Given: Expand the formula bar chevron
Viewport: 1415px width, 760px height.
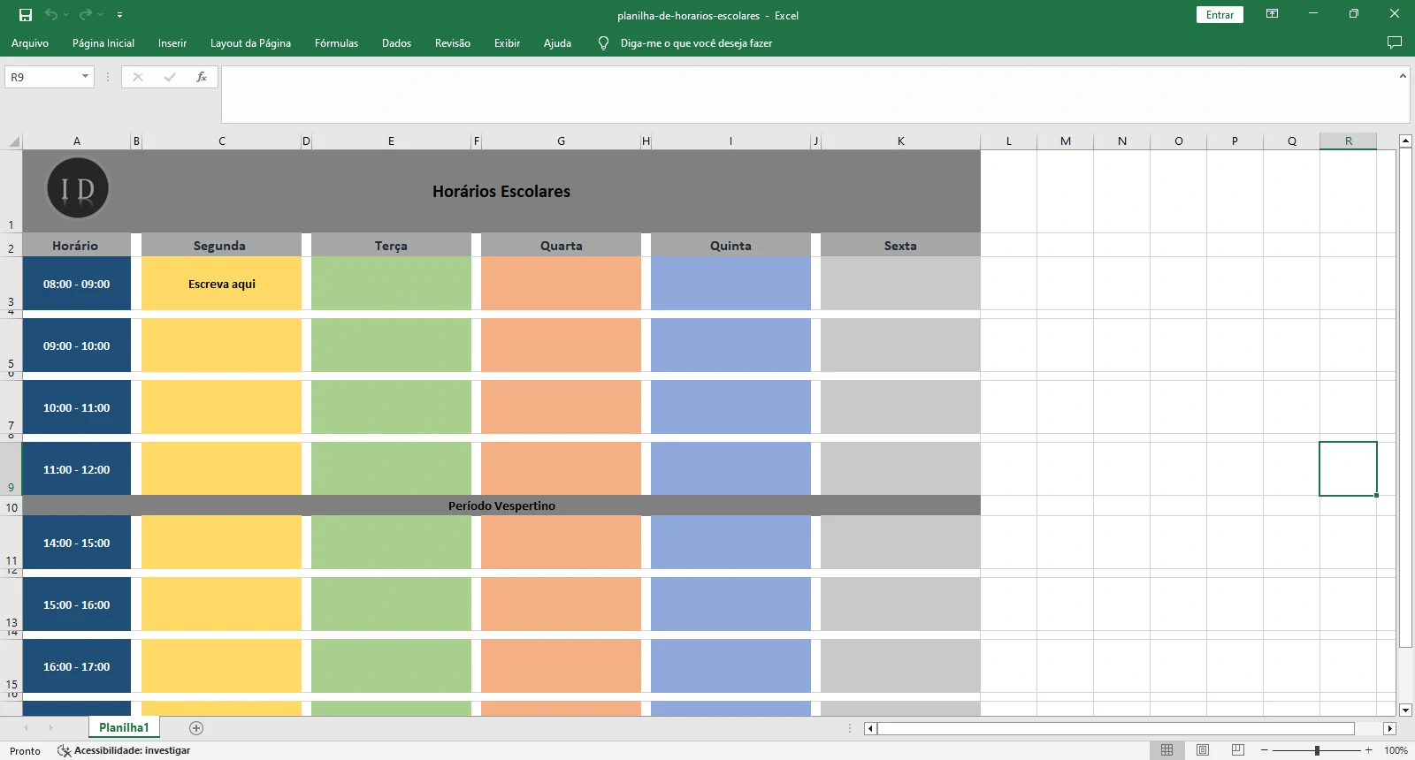Looking at the screenshot, I should [1403, 77].
